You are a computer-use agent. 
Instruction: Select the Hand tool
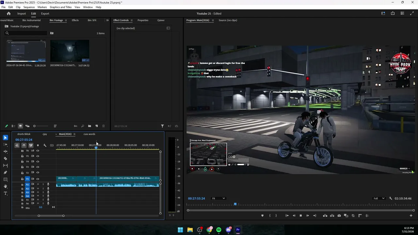(5, 186)
